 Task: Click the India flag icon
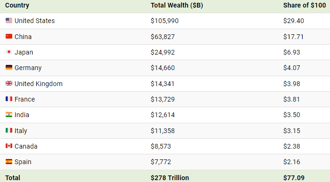click(9, 115)
